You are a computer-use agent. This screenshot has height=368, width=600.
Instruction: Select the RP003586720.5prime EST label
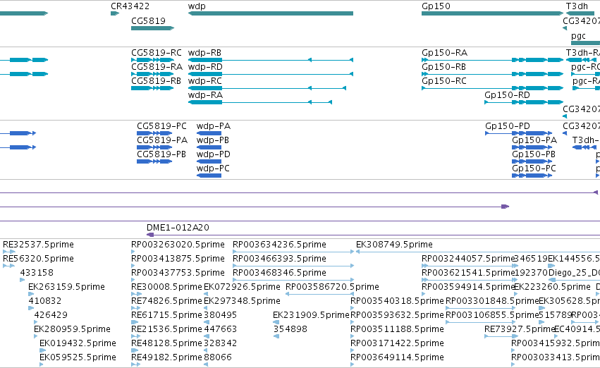pos(333,287)
